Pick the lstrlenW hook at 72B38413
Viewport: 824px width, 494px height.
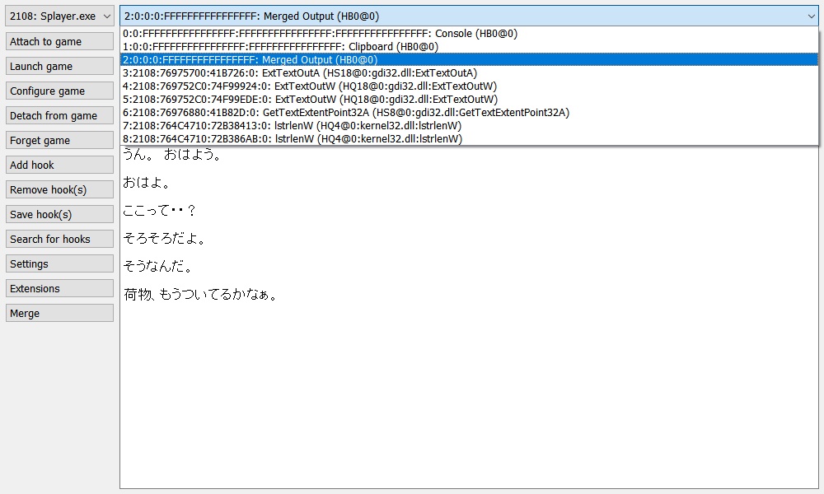[291, 126]
